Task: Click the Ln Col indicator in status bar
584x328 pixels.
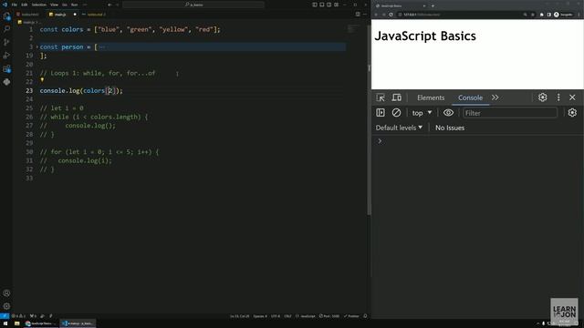Action: tap(239, 316)
